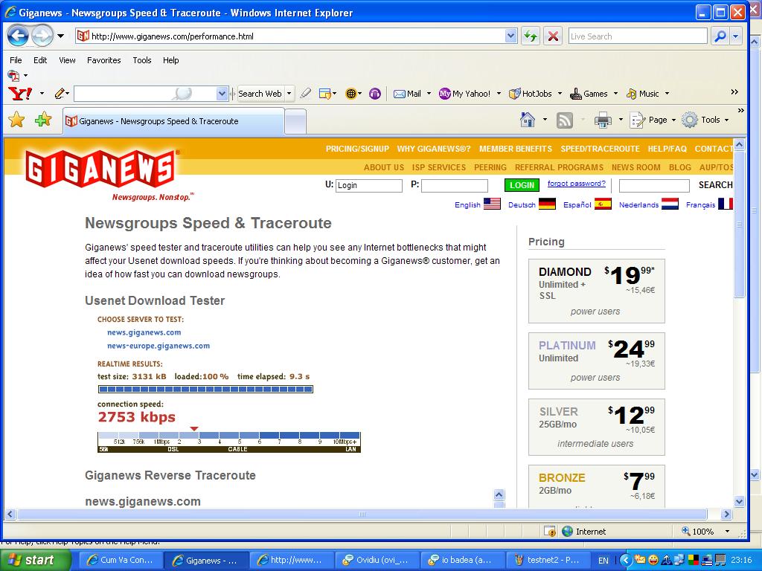Click the Login username field
This screenshot has height=571, width=762.
click(369, 185)
